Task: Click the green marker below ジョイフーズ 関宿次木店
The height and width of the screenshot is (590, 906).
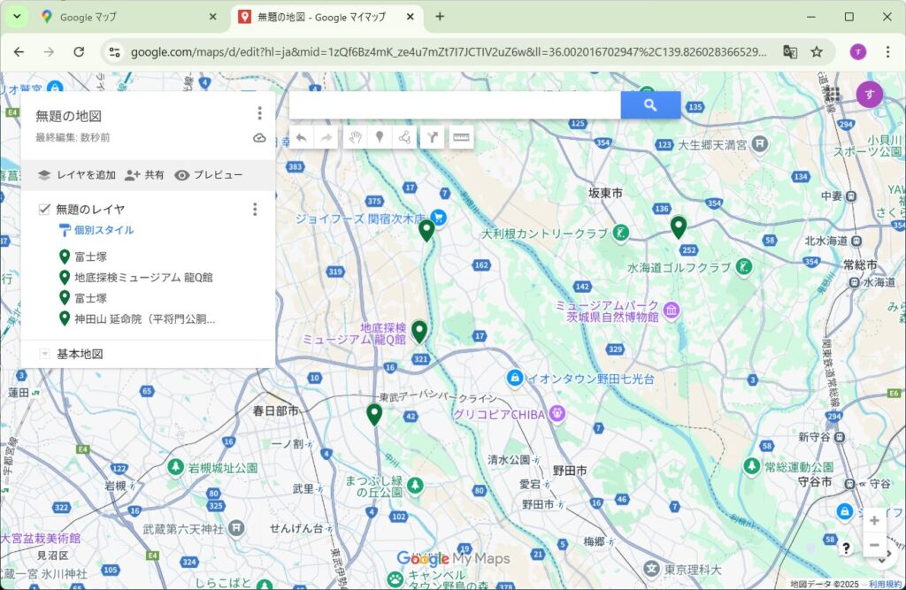Action: [x=426, y=231]
